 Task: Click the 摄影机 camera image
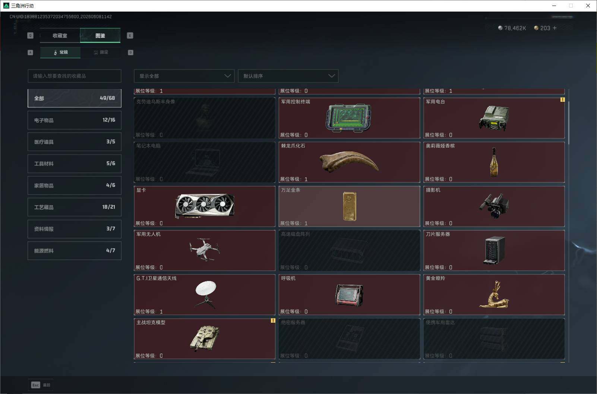coord(494,206)
